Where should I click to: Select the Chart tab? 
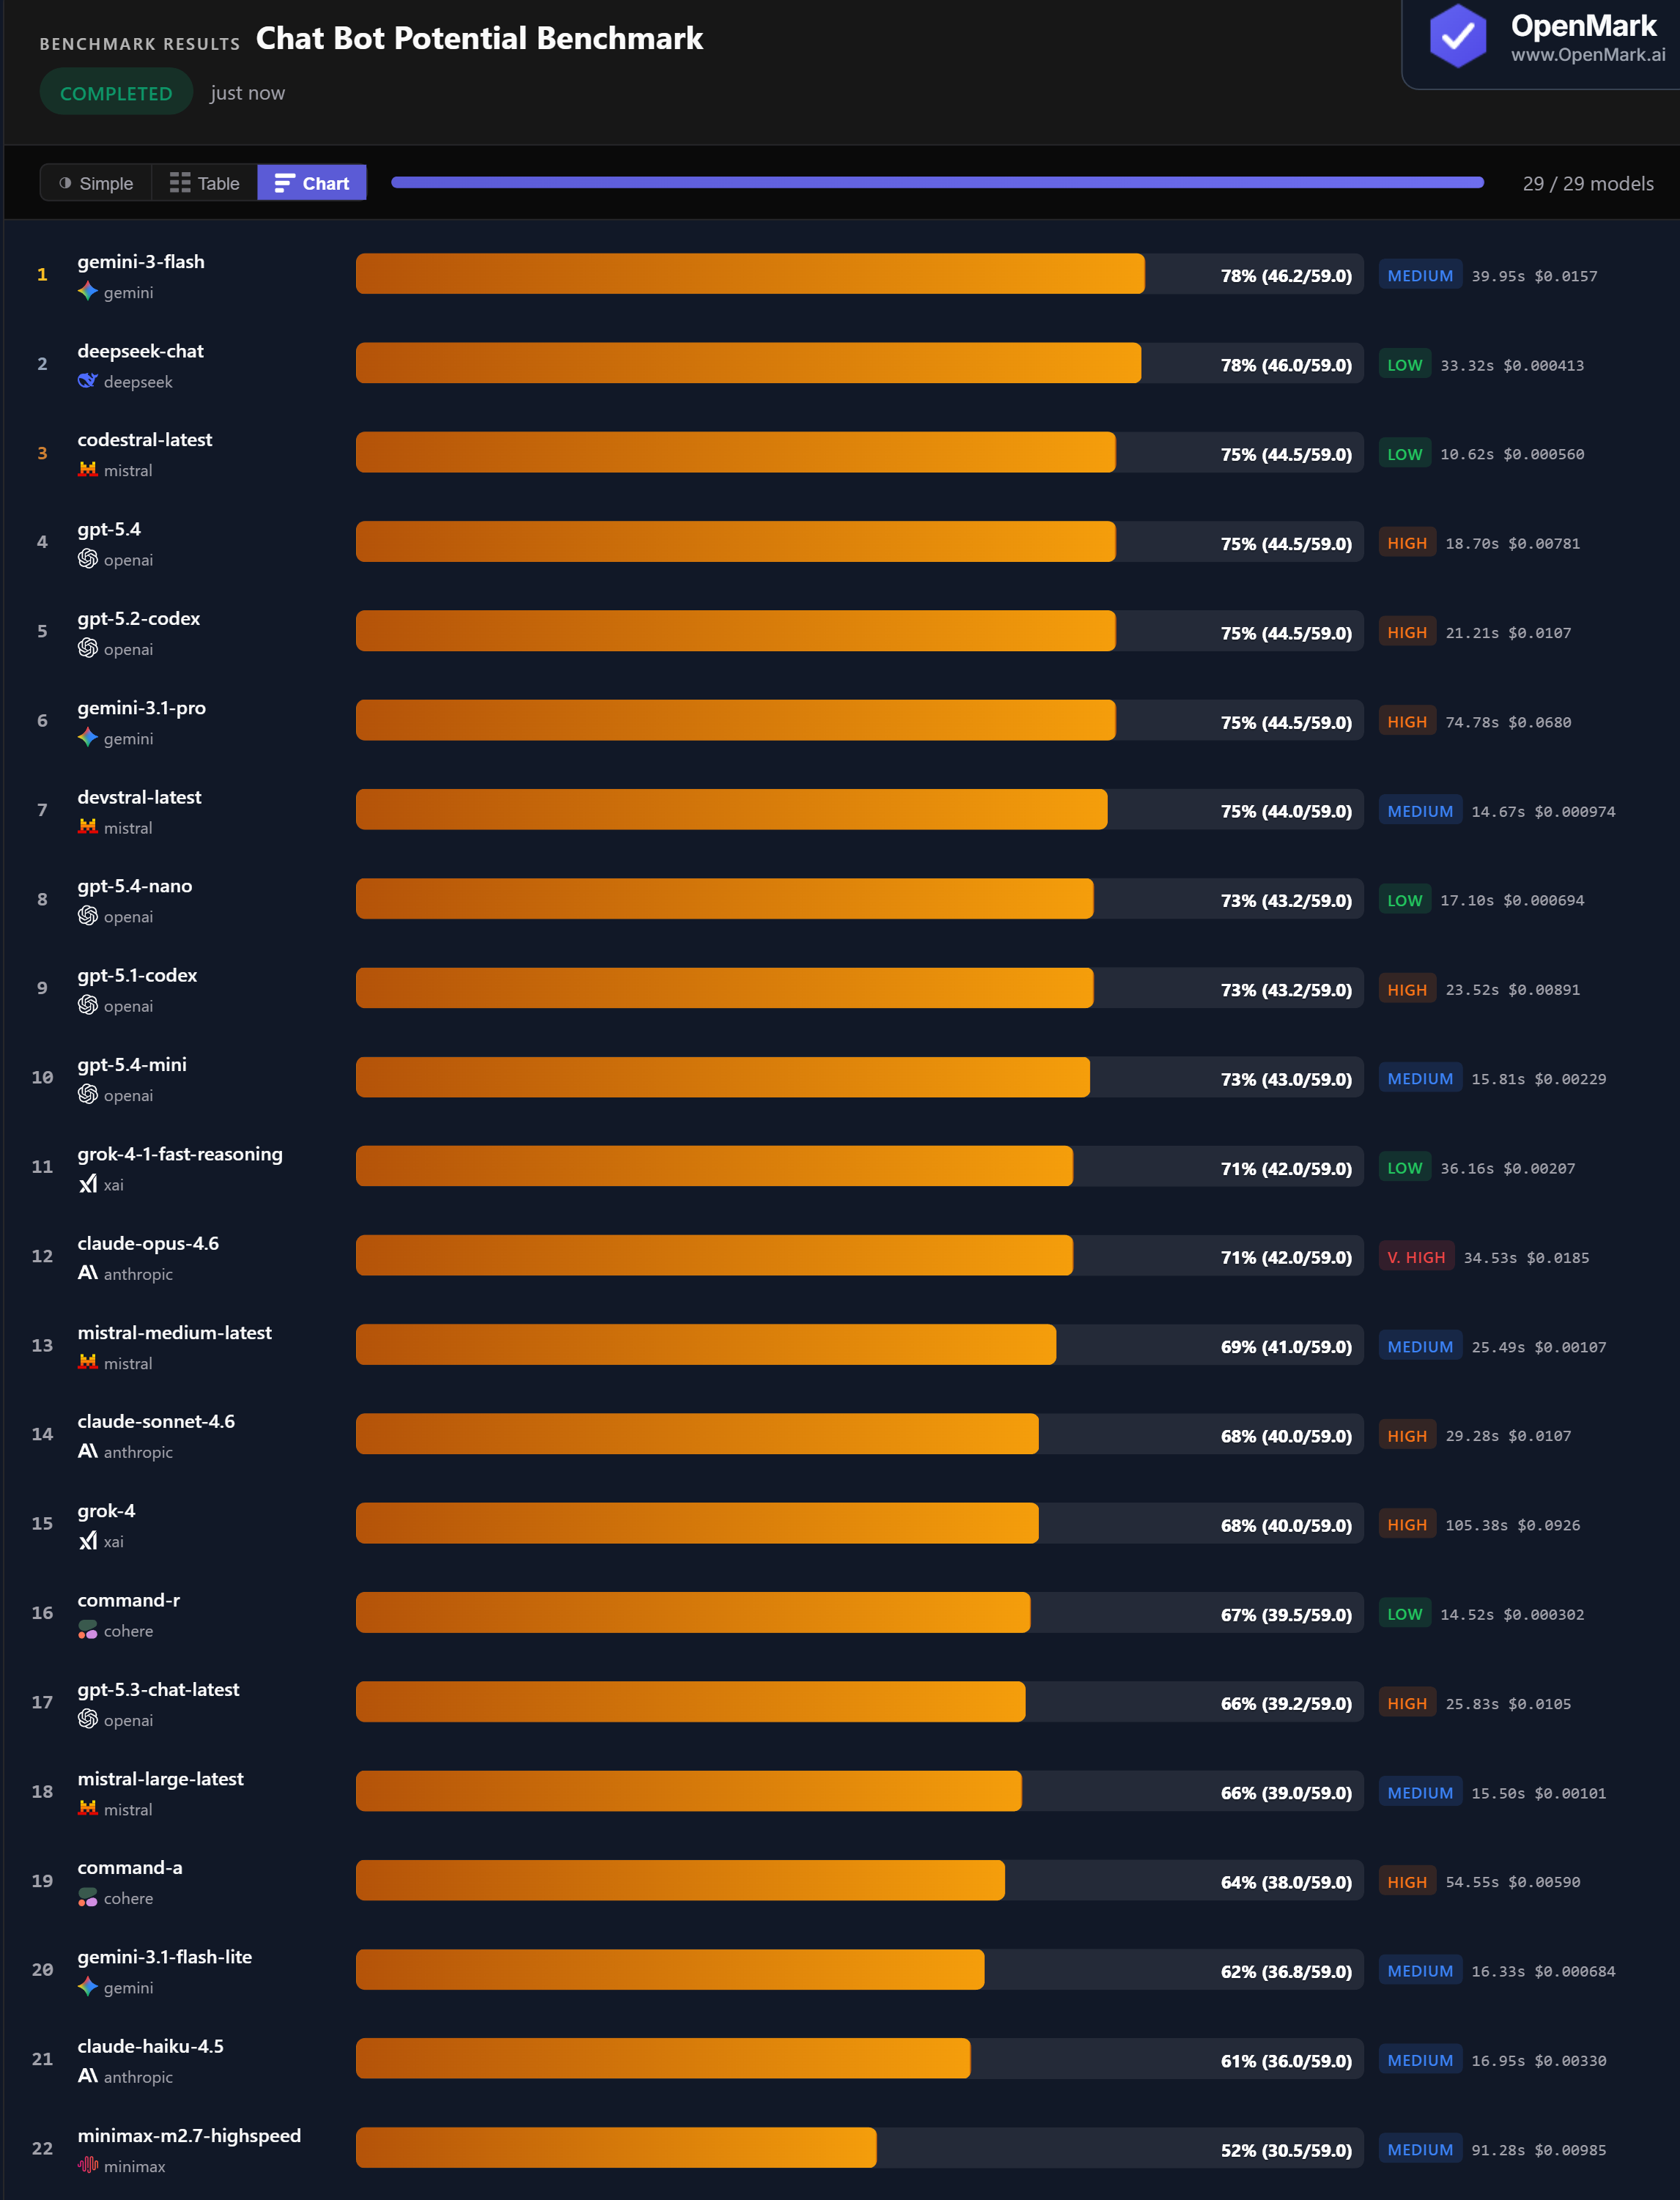point(311,182)
